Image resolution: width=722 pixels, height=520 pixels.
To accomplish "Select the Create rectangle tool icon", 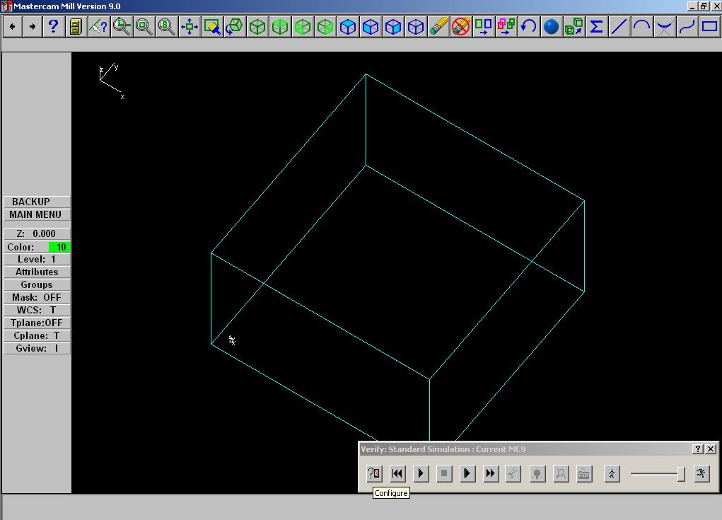I will click(709, 27).
